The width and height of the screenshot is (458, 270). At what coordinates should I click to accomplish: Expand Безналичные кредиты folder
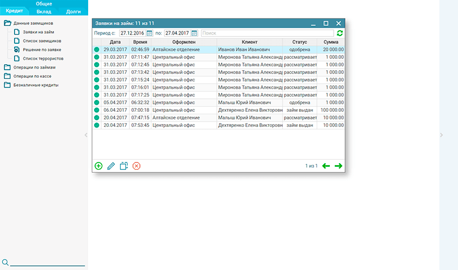(x=8, y=85)
